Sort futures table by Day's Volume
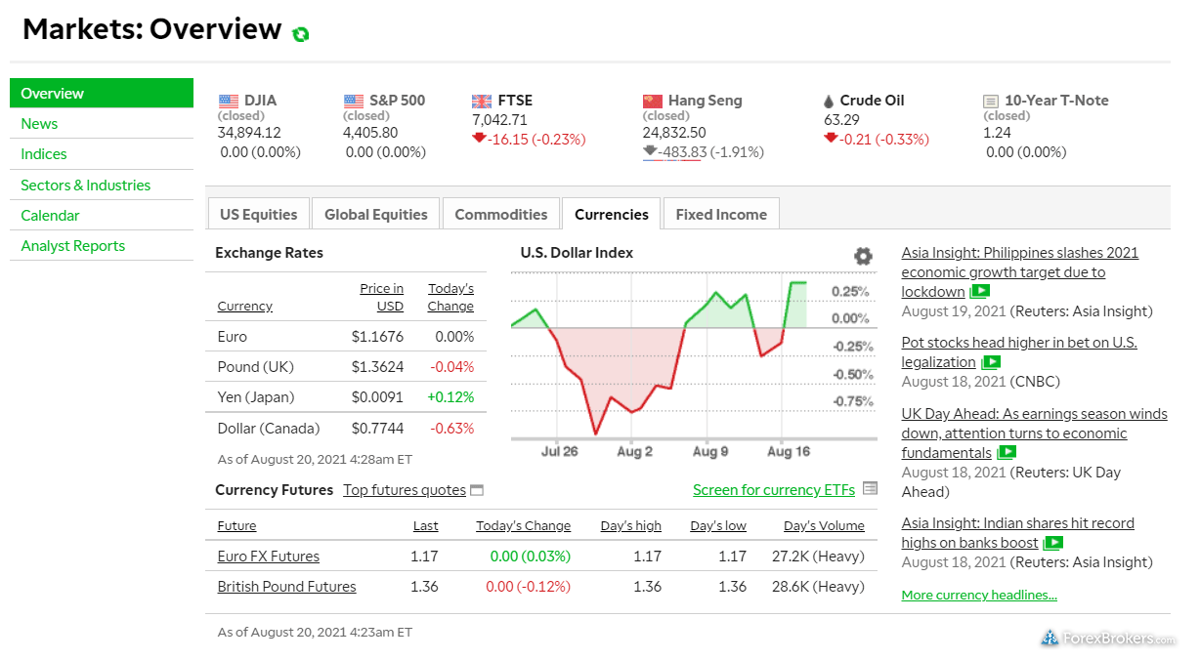This screenshot has width=1200, height=660. [x=824, y=525]
